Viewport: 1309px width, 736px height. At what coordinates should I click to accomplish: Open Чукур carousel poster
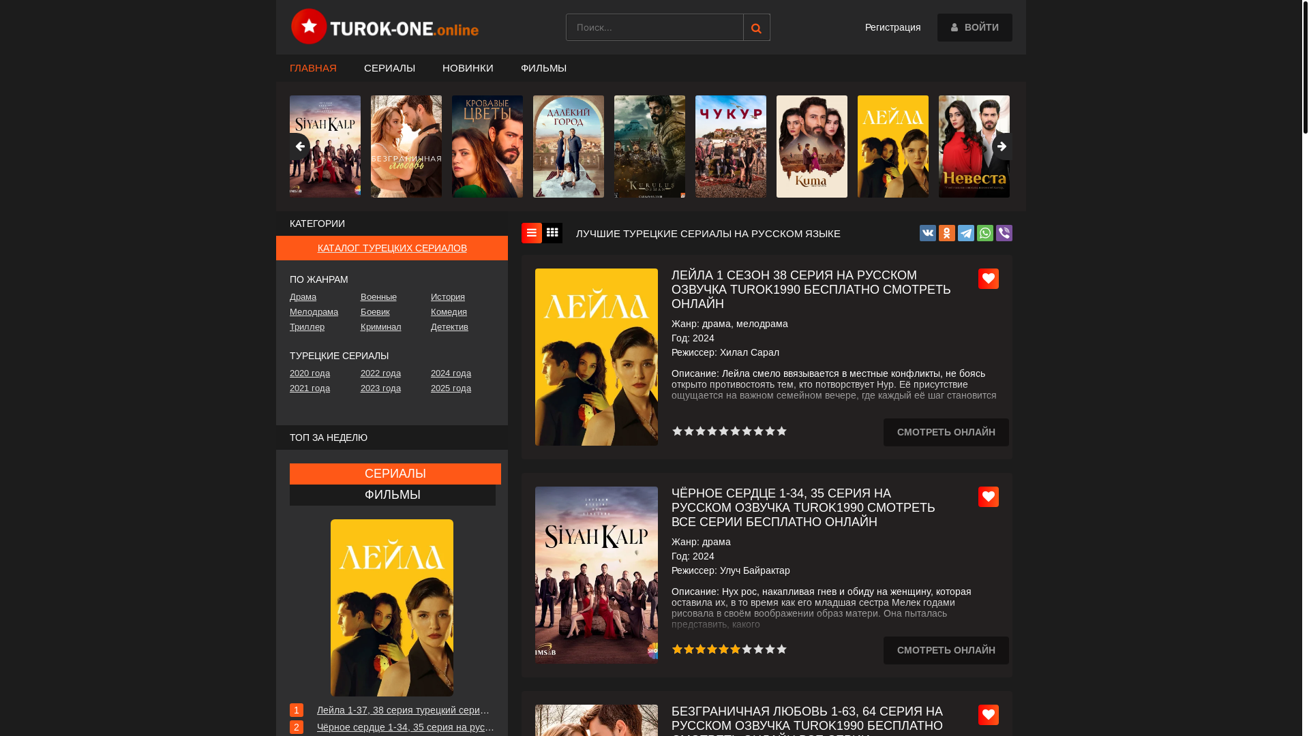731,147
